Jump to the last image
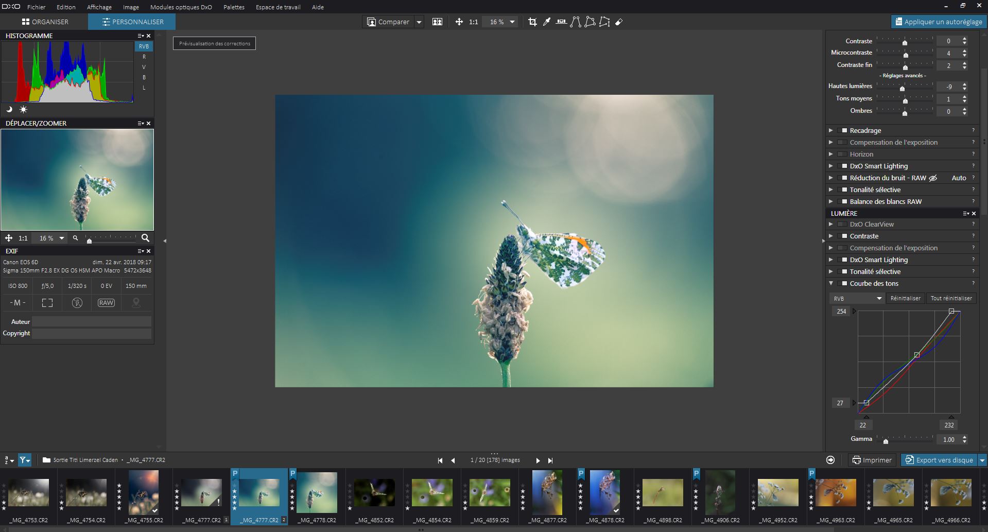The height and width of the screenshot is (532, 988). (x=550, y=460)
